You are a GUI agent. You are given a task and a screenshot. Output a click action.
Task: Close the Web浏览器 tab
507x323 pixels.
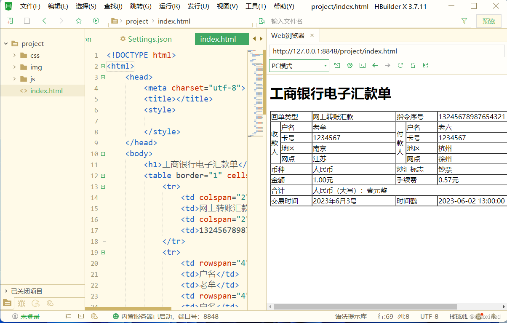(312, 35)
